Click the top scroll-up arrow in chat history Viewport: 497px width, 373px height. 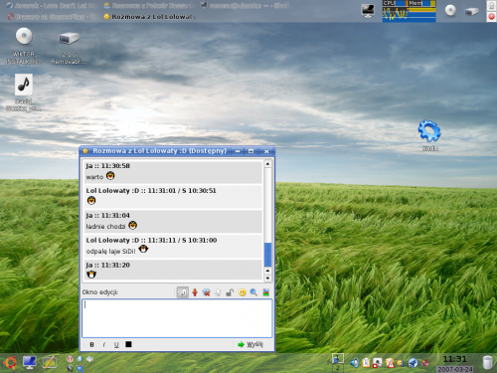pos(267,164)
